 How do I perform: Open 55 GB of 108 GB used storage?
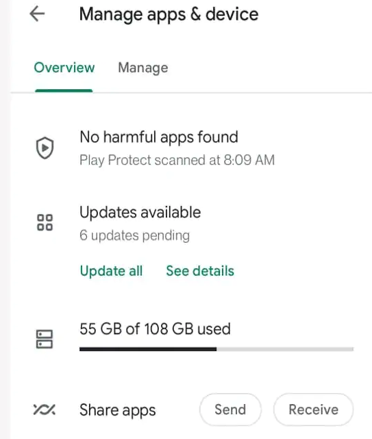(155, 329)
